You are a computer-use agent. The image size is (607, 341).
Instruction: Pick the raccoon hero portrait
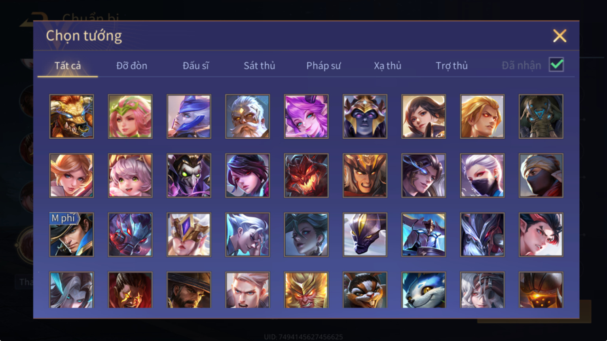tap(365, 290)
